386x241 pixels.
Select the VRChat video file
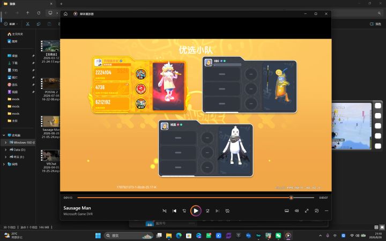51,161
